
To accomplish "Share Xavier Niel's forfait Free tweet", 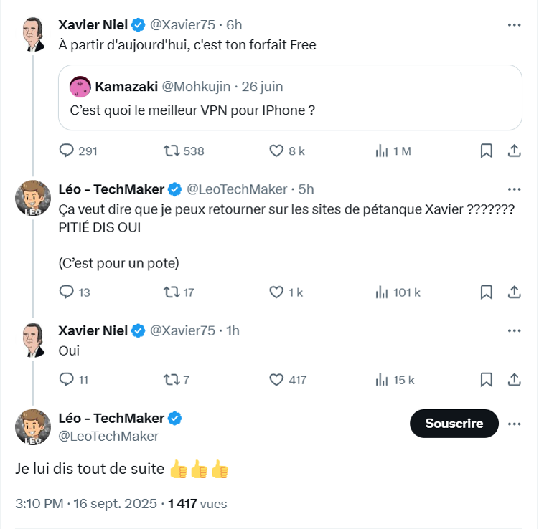I will tap(514, 151).
